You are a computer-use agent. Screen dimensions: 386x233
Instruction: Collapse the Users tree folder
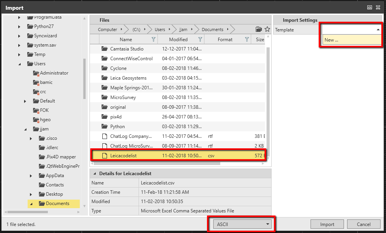[19, 64]
